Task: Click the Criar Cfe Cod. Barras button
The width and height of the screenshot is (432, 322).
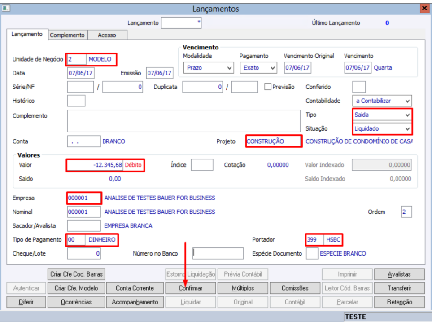Action: (x=76, y=274)
